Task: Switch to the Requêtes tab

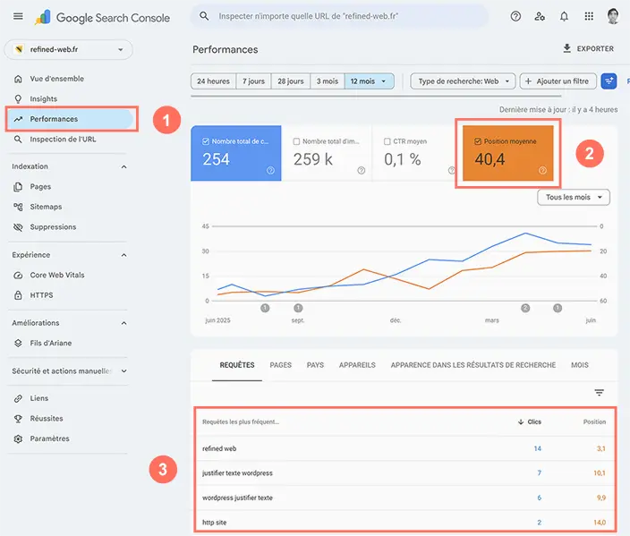Action: (x=237, y=365)
